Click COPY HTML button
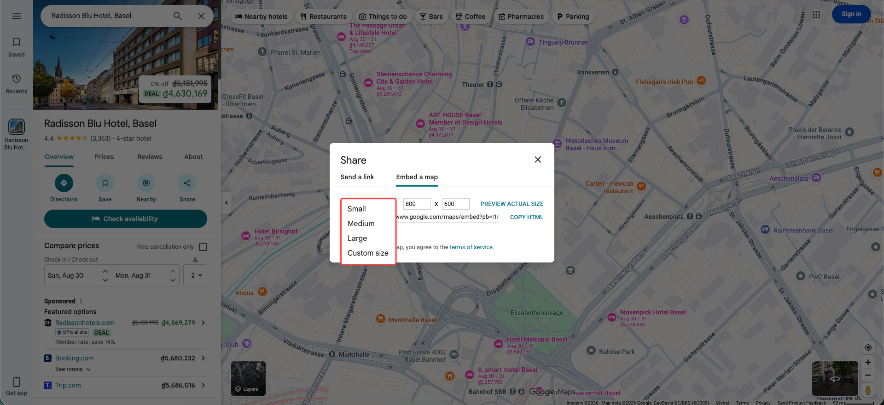The image size is (884, 405). 527,217
